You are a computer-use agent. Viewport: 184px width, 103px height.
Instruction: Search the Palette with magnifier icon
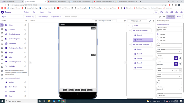pyautogui.click(x=26, y=21)
